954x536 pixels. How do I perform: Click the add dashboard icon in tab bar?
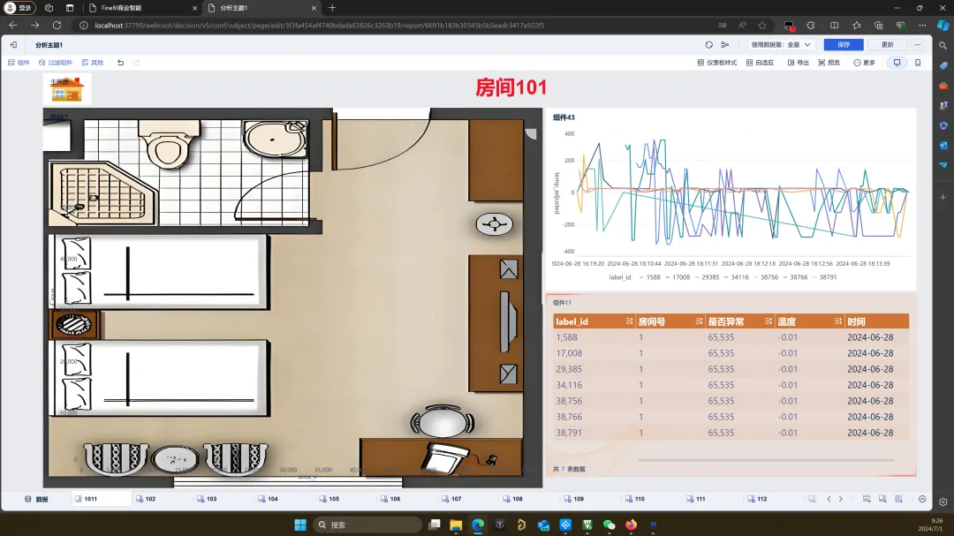click(882, 499)
